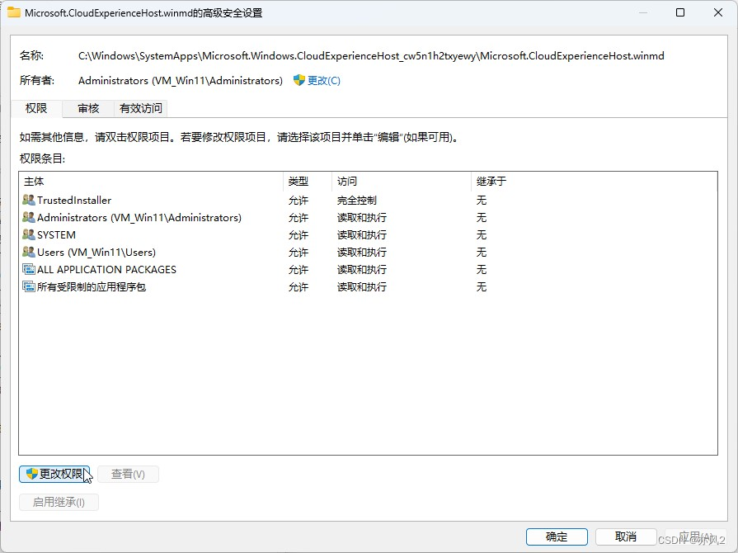Click the shield icon beside 更改(C)

coord(298,81)
